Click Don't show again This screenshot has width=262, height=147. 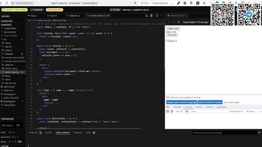pyautogui.click(x=231, y=102)
